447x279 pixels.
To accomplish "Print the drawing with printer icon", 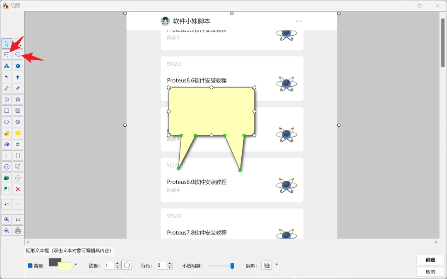I will [x=18, y=231].
